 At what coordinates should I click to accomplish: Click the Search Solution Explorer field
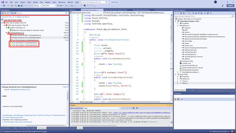pyautogui.click(x=204, y=16)
